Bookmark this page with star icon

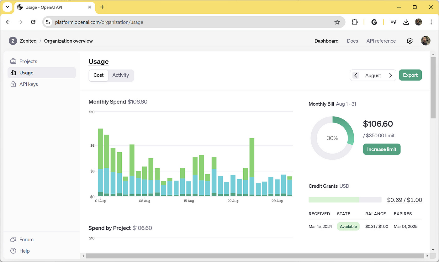pyautogui.click(x=337, y=22)
